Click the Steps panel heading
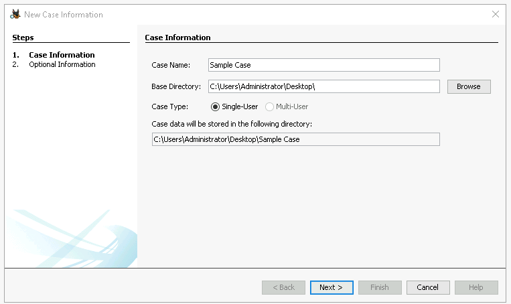 (x=23, y=37)
